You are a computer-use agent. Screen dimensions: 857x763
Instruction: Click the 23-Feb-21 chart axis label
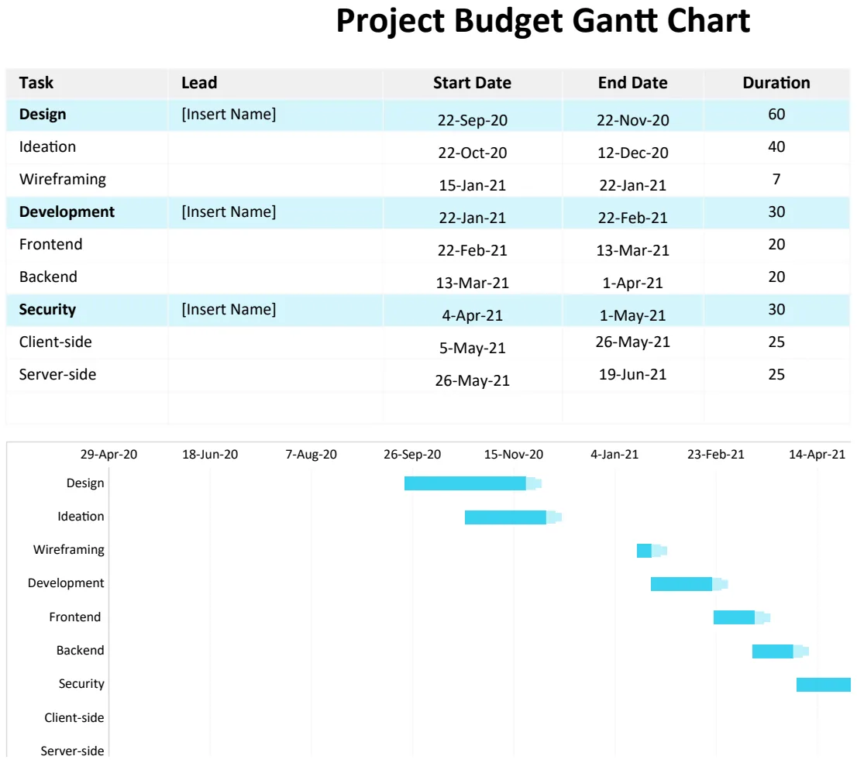pyautogui.click(x=715, y=454)
